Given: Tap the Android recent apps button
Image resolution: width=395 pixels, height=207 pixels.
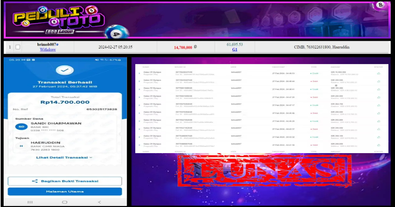Looking at the screenshot, I should click(30, 202).
